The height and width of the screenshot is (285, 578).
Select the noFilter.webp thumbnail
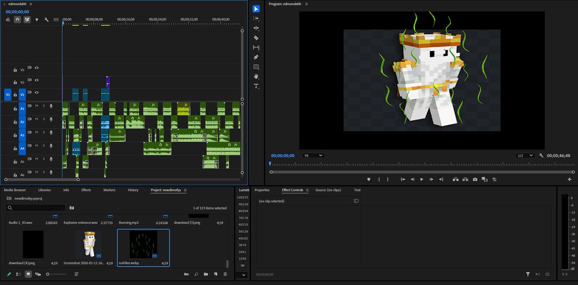(143, 244)
